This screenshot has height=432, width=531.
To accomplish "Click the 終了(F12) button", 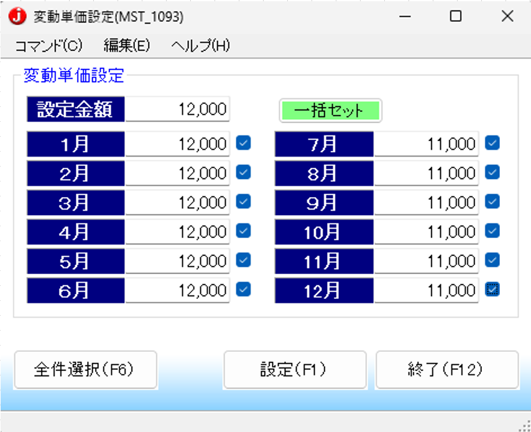I will pos(447,370).
